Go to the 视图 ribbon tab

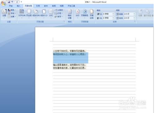62,6
